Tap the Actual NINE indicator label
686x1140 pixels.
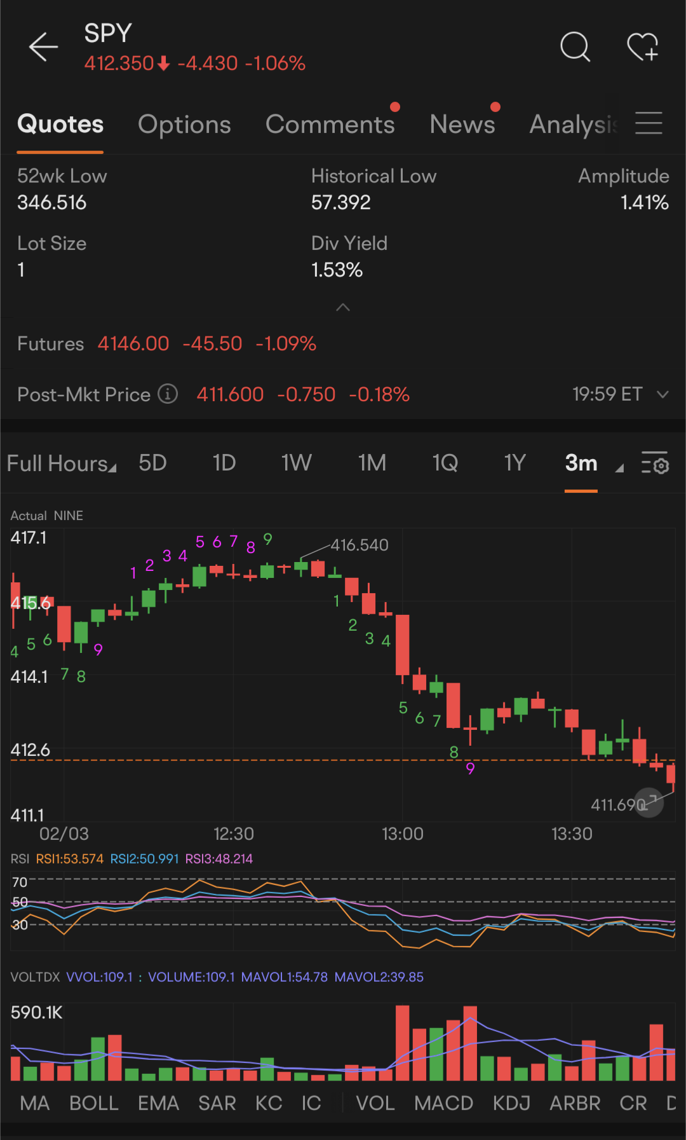pyautogui.click(x=47, y=516)
